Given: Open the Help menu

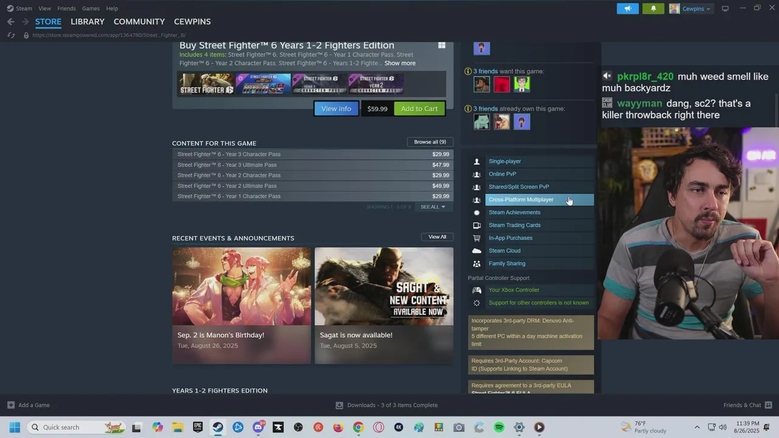Looking at the screenshot, I should (112, 9).
